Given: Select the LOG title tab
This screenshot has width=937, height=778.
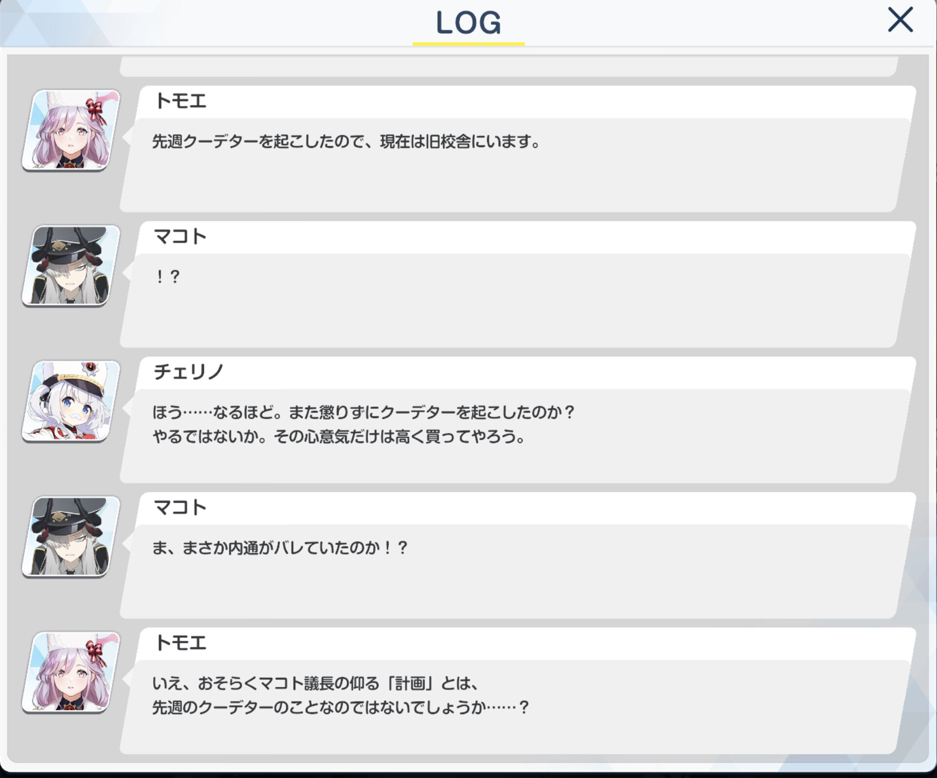Looking at the screenshot, I should (x=468, y=23).
